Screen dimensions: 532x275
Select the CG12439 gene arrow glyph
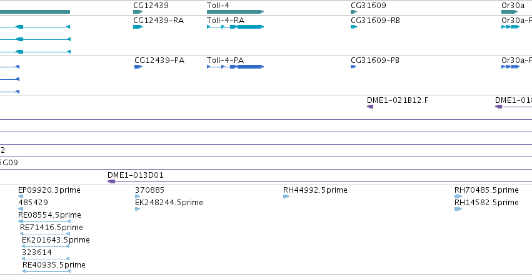[138, 12]
